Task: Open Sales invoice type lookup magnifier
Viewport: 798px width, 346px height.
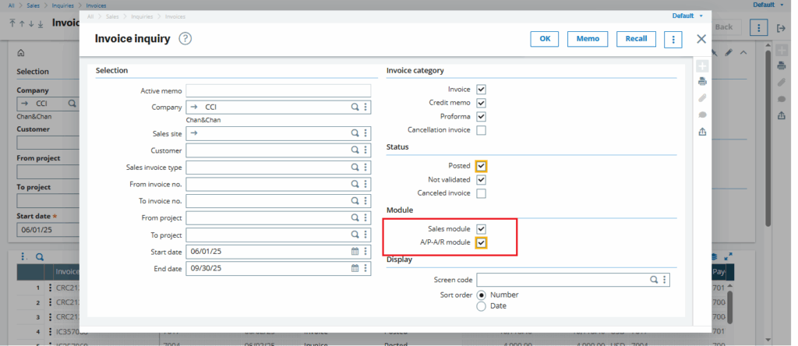Action: click(355, 167)
